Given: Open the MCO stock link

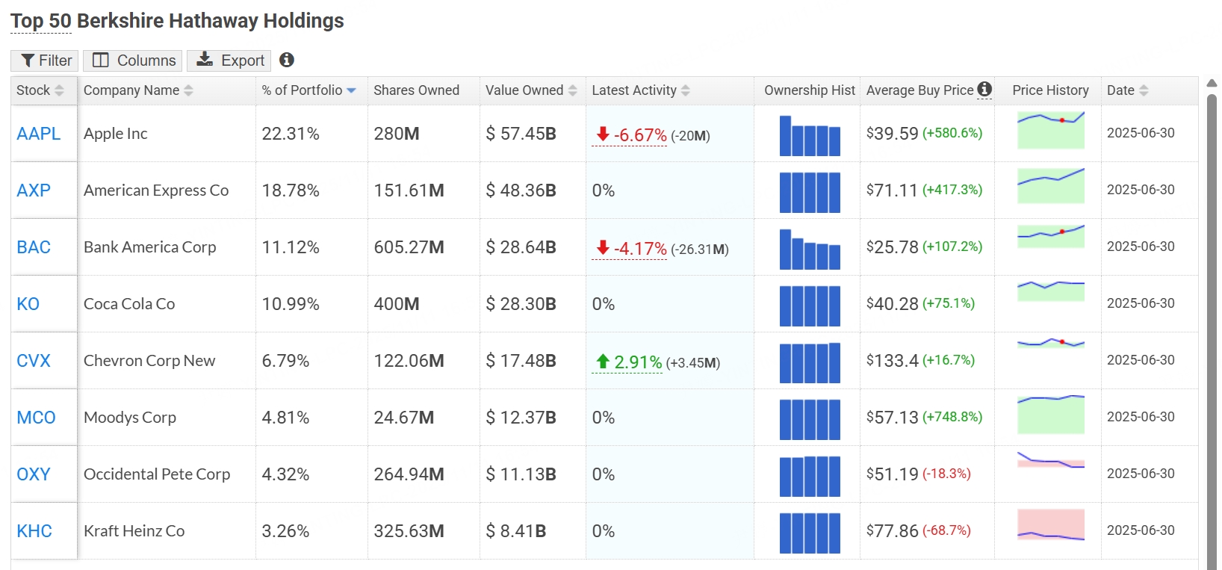Looking at the screenshot, I should [36, 418].
